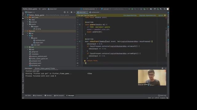197x110 pixels.
Task: Open the Search Everywhere magnifier icon
Action: point(165,9)
